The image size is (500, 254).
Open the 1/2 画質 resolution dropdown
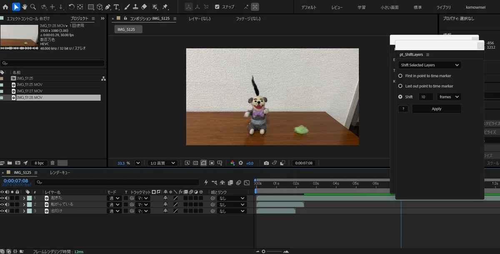(162, 163)
